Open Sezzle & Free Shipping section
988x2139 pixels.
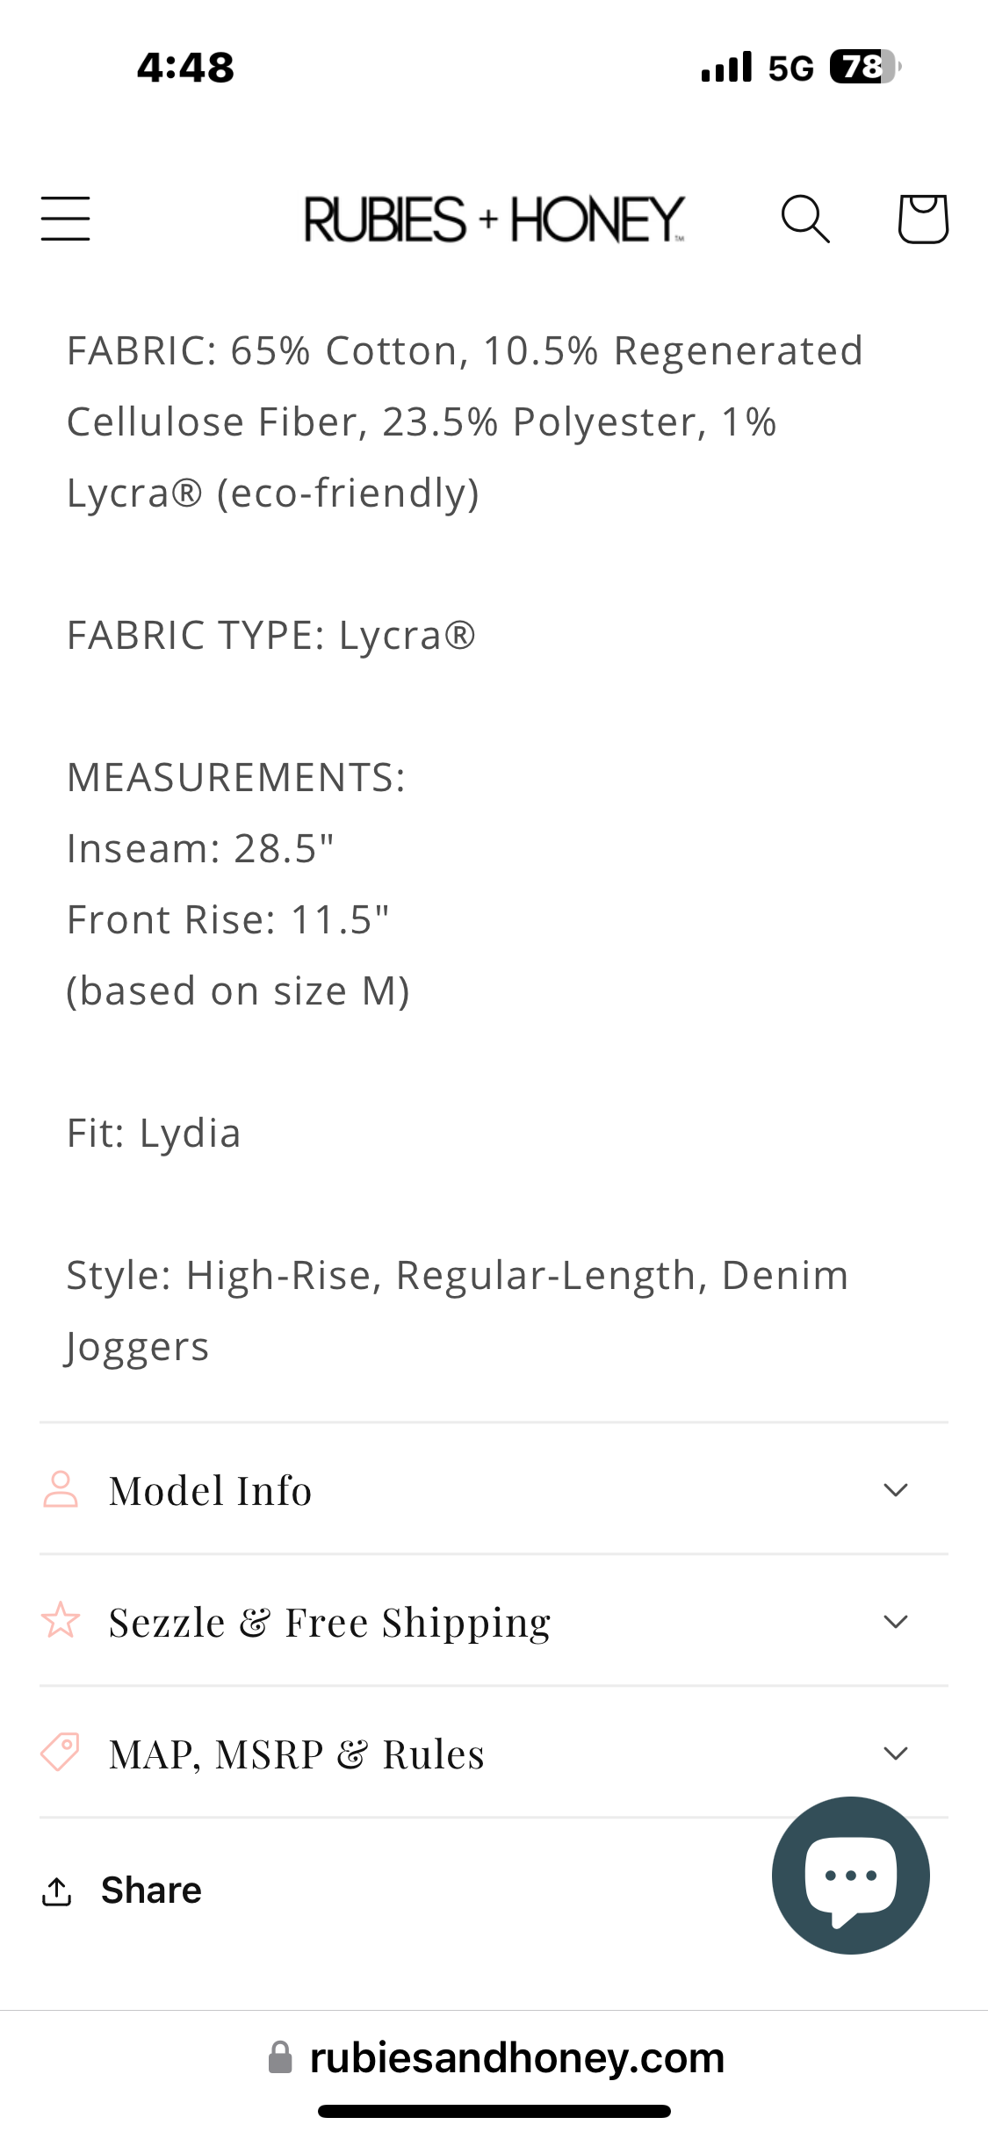329,1623
